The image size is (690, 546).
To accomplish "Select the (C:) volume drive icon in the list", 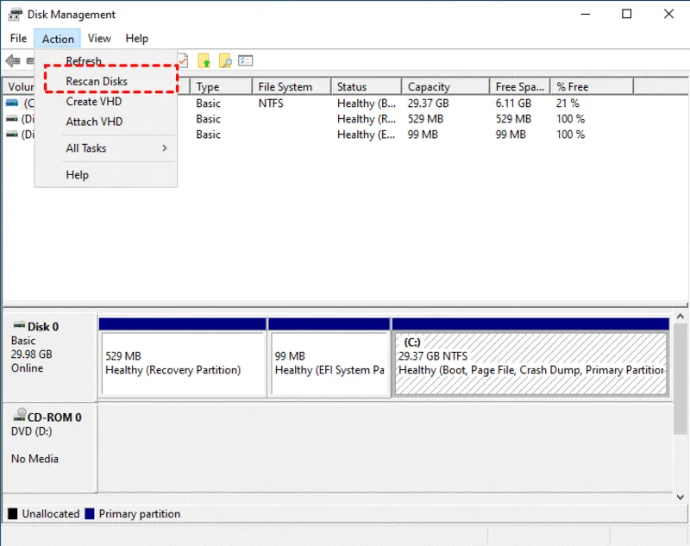I will (x=11, y=103).
